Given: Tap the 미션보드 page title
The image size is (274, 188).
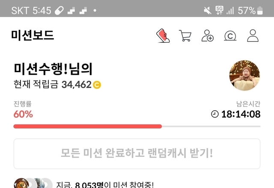Looking at the screenshot, I should (x=33, y=35).
